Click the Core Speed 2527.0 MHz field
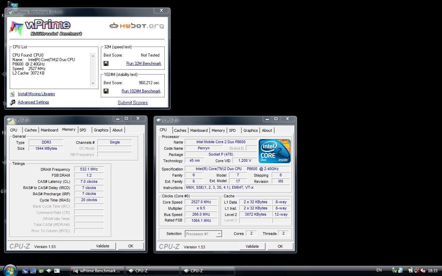This screenshot has height=276, width=442. (202, 202)
